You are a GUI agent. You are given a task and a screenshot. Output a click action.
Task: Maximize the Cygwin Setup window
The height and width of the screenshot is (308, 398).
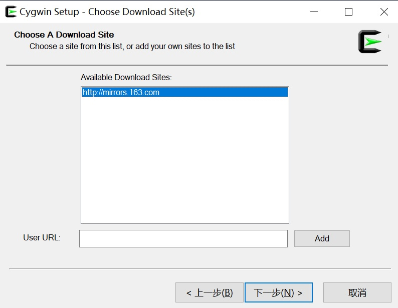click(x=348, y=12)
